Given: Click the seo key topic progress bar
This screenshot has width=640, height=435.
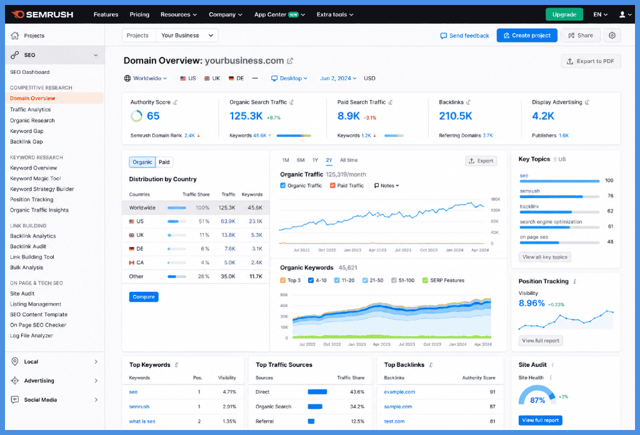Looking at the screenshot, I should point(559,181).
